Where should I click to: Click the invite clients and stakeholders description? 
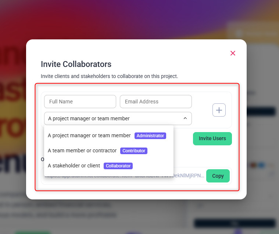110,76
